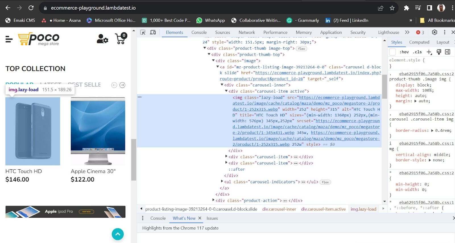The width and height of the screenshot is (455, 243).
Task: Open the media control icon in toolbar
Action: click(418, 8)
